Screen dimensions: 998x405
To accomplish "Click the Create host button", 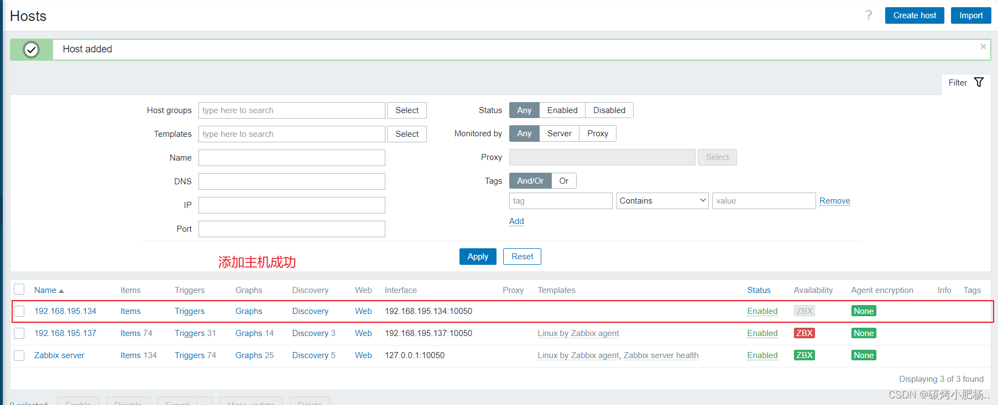I will point(915,15).
